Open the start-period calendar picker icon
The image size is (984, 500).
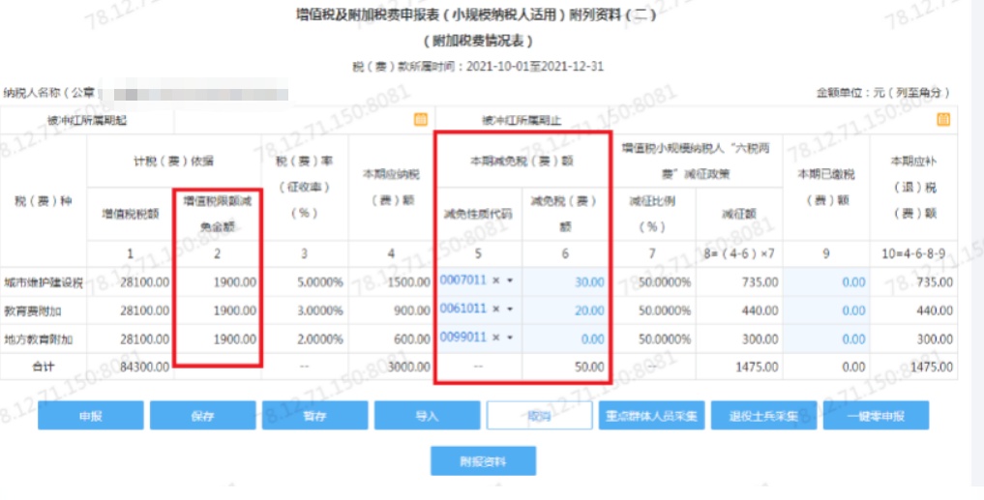[421, 120]
